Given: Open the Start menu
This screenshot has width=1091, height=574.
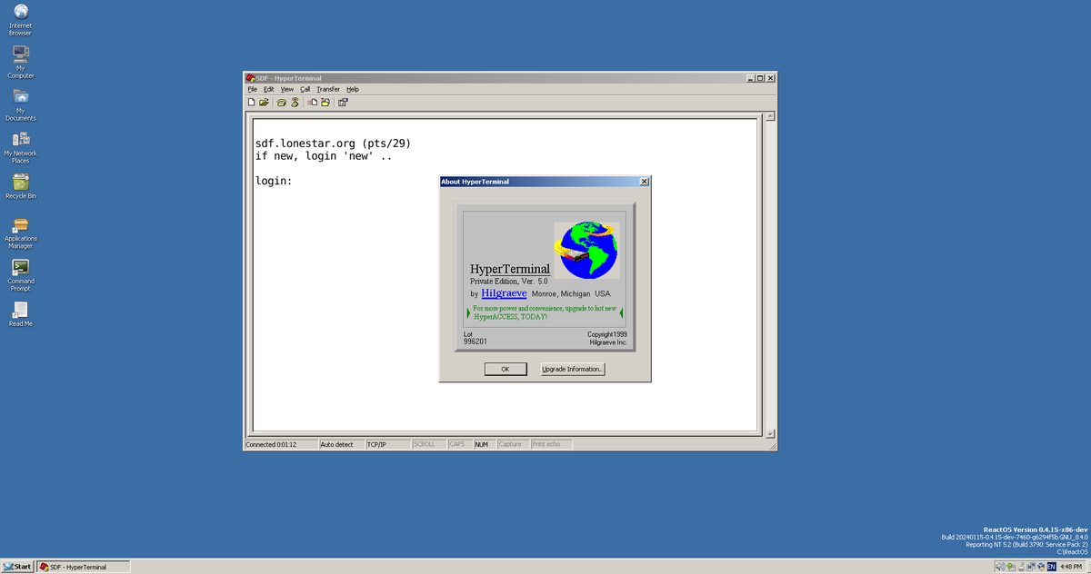Looking at the screenshot, I should pyautogui.click(x=18, y=567).
